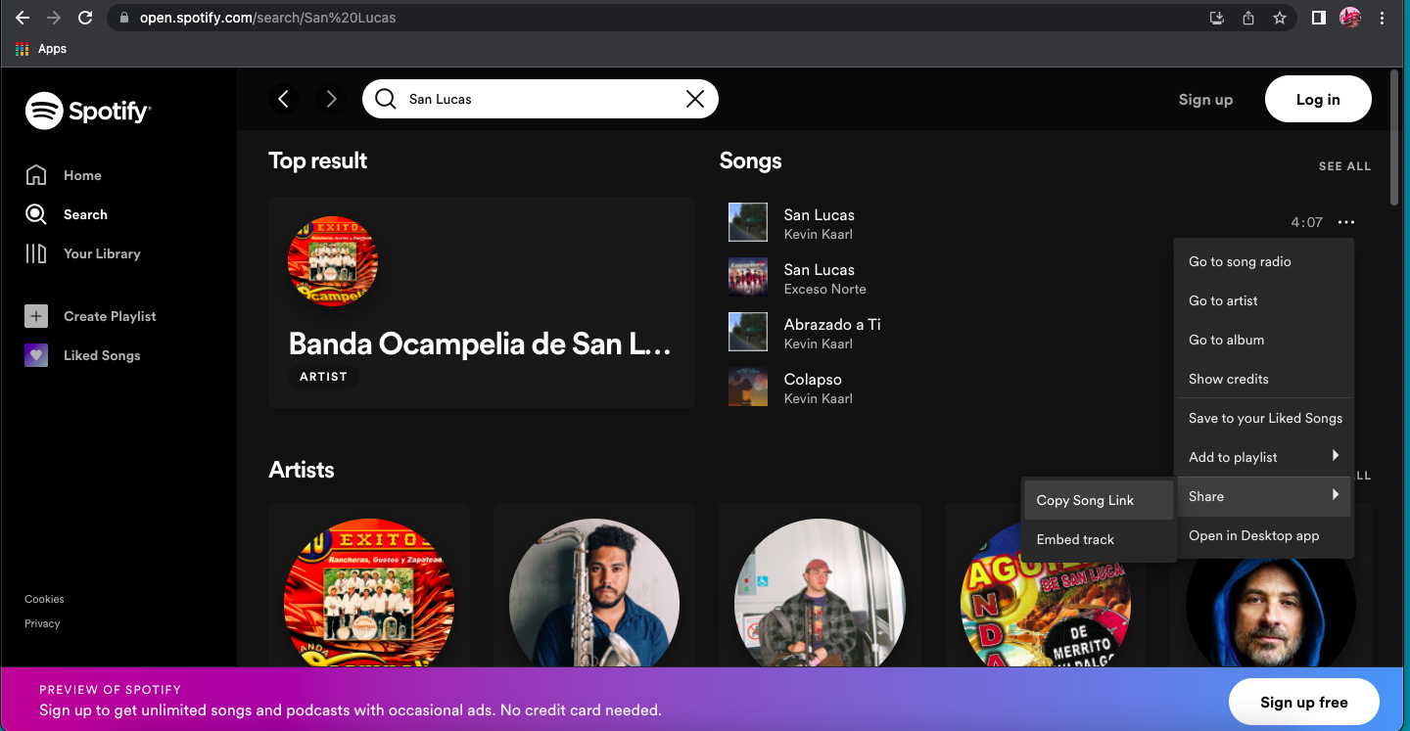Click Embed track
This screenshot has width=1410, height=731.
pos(1098,539)
